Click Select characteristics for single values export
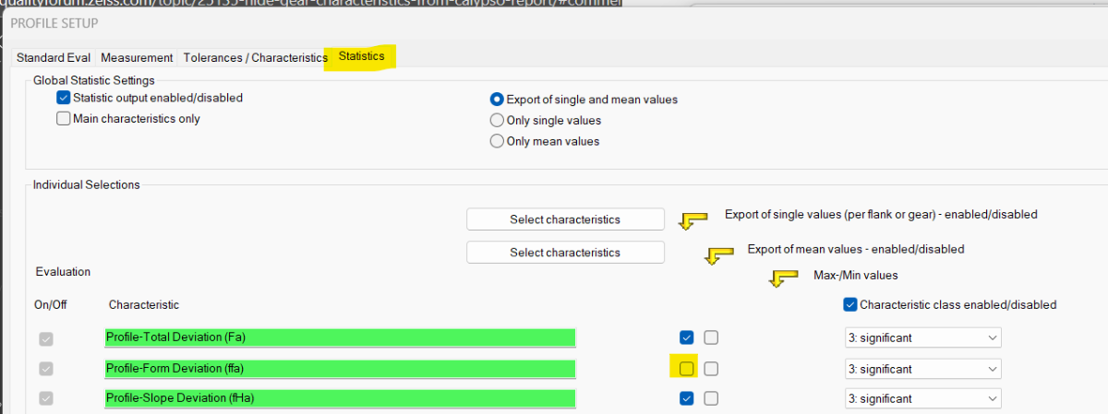Image resolution: width=1108 pixels, height=414 pixels. (565, 219)
